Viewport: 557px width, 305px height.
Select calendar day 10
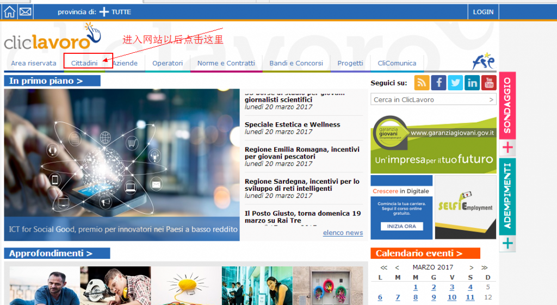[x=452, y=297]
